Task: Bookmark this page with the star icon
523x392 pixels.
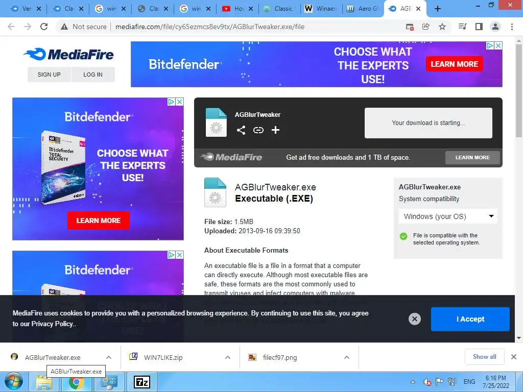Action: 442,27
